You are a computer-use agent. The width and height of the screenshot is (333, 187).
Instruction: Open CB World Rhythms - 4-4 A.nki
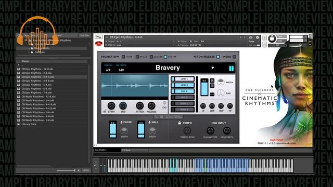coord(39,104)
